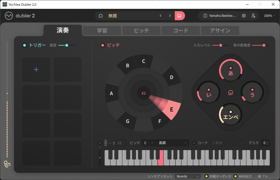This screenshot has height=180, width=280.
Task: Switch to the 学習 tab
Action: pyautogui.click(x=102, y=30)
